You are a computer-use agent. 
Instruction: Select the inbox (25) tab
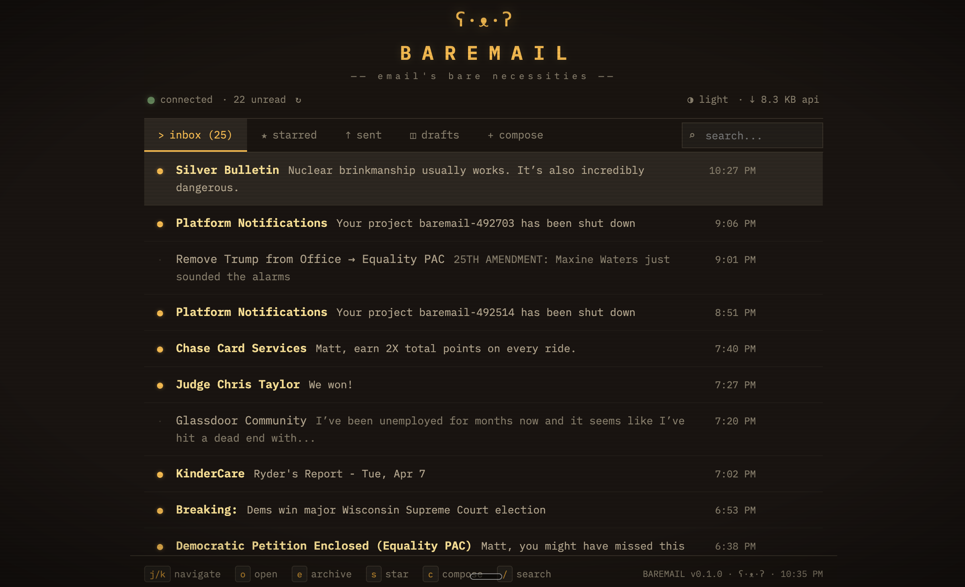click(x=195, y=135)
